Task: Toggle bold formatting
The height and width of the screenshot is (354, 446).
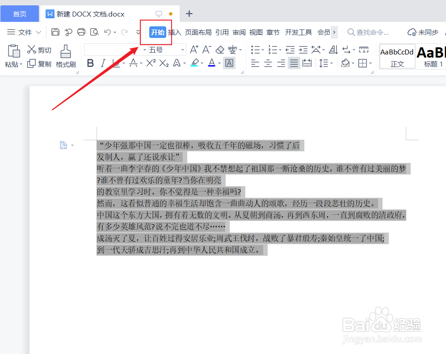Action: pos(90,63)
